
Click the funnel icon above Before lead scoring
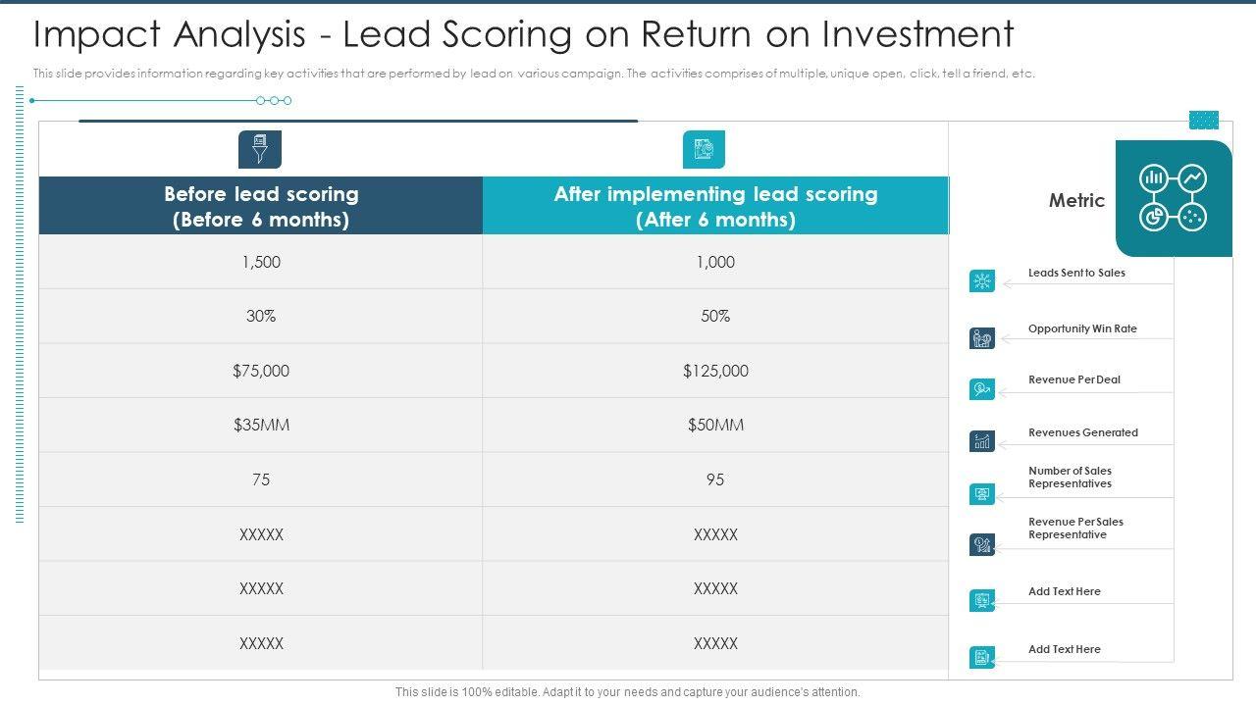pyautogui.click(x=260, y=149)
